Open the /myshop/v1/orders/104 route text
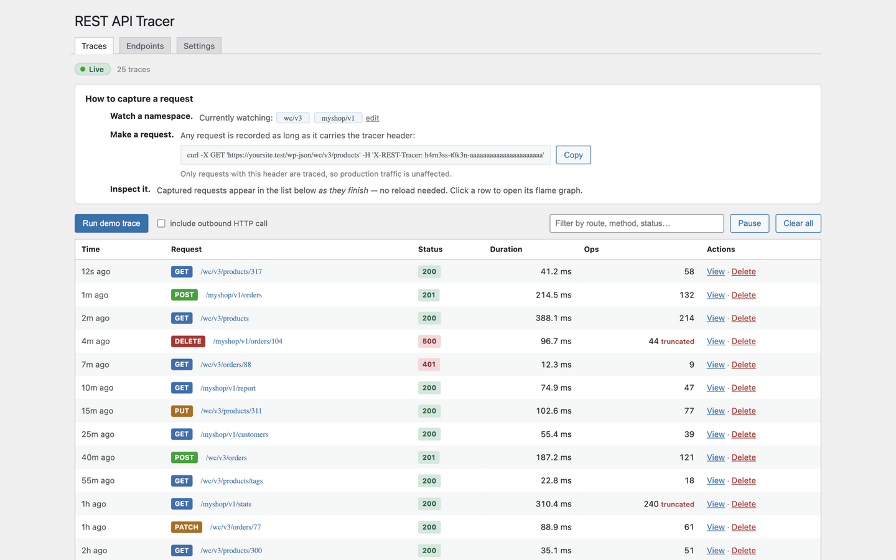This screenshot has width=896, height=560. pos(248,342)
